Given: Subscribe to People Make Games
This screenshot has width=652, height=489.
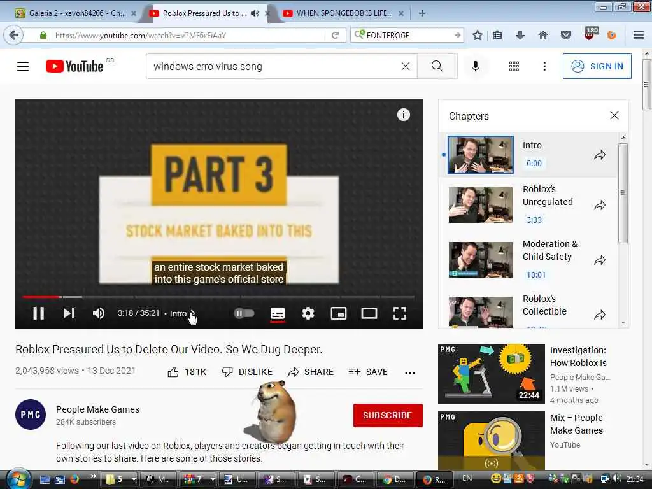Looking at the screenshot, I should point(388,415).
